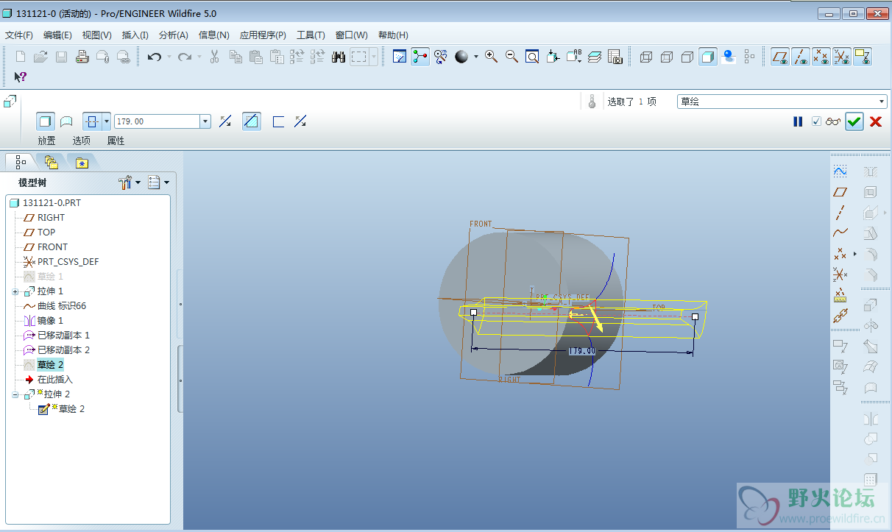This screenshot has width=892, height=532.
Task: Expand the 拉伸 1 tree node
Action: coord(15,291)
